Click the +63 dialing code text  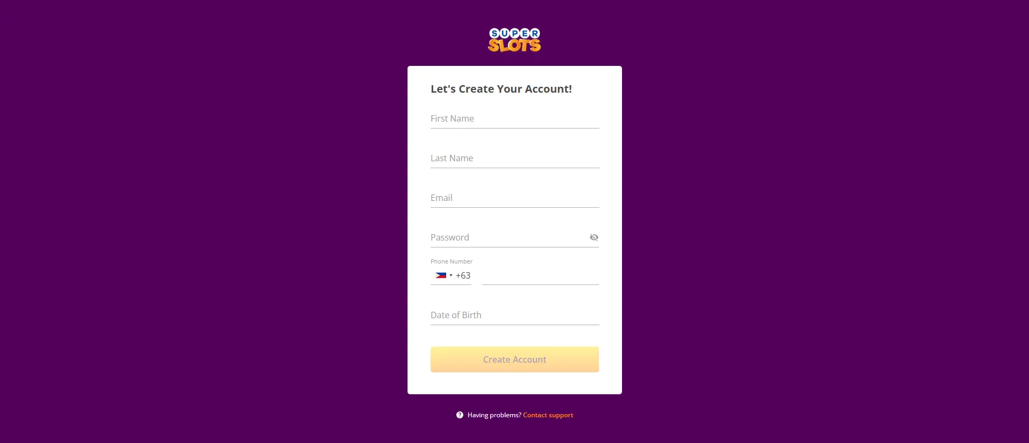tap(463, 275)
